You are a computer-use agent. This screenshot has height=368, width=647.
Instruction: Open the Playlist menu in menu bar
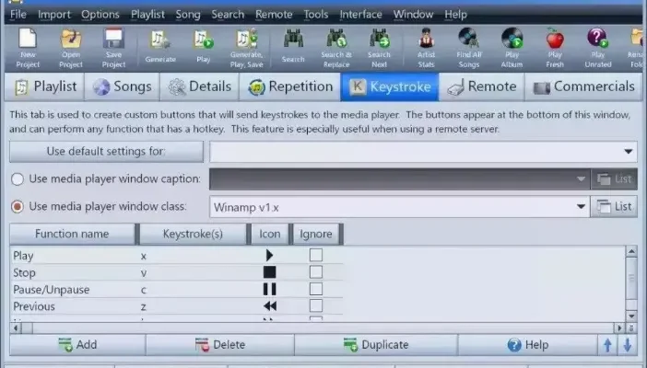[147, 15]
